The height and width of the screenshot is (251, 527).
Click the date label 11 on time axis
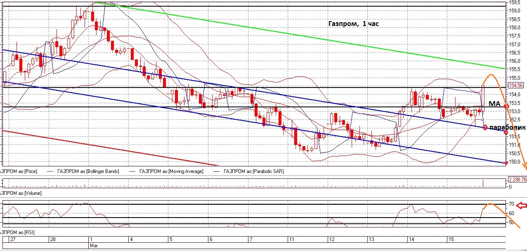[x=291, y=239]
